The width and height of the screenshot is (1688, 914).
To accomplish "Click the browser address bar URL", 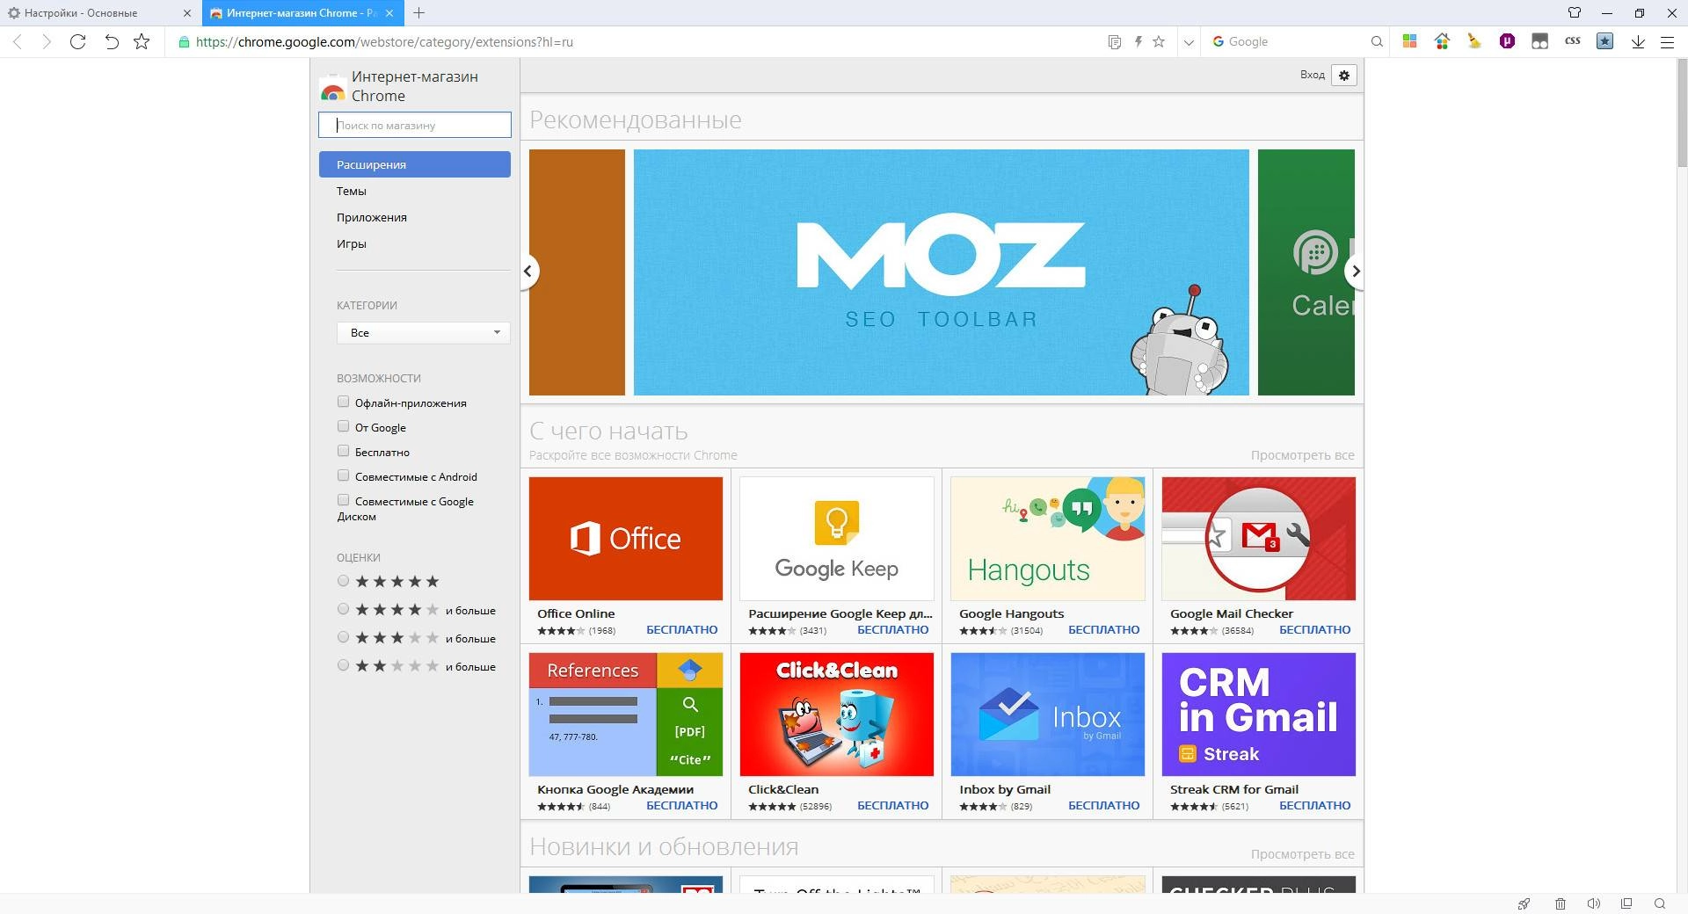I will [384, 41].
